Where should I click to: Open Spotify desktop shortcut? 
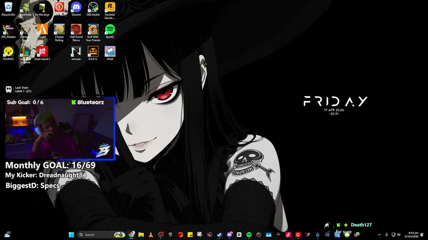(110, 31)
